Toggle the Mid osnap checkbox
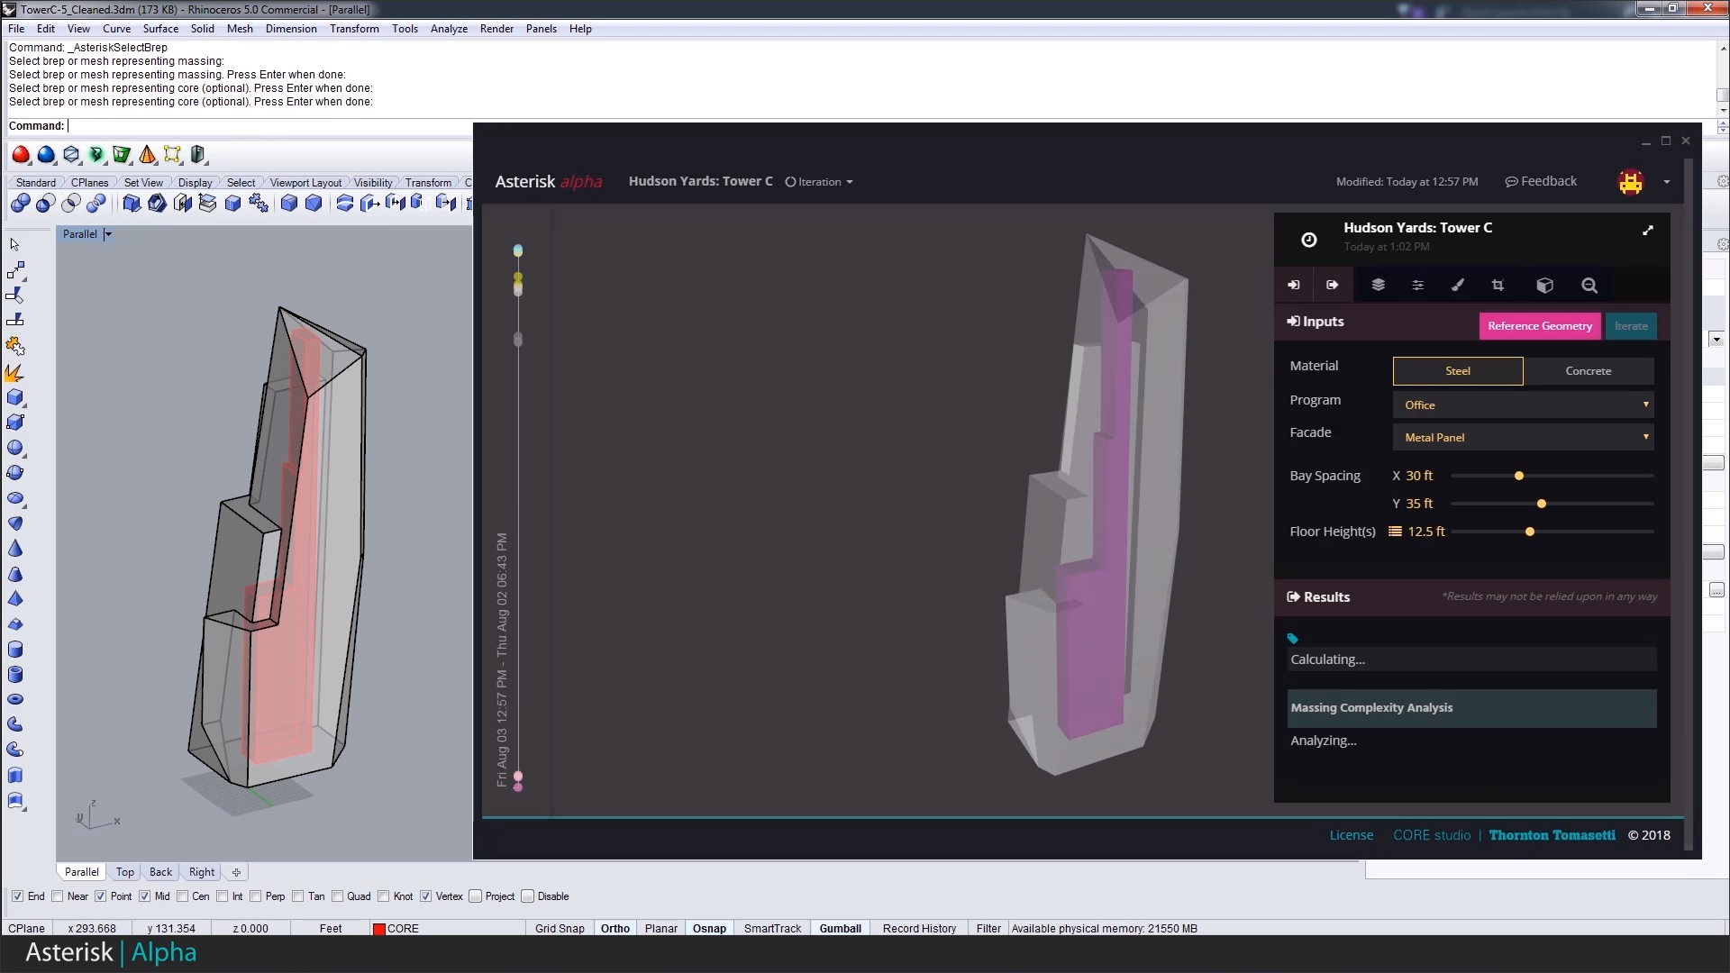The height and width of the screenshot is (973, 1730). (x=144, y=896)
